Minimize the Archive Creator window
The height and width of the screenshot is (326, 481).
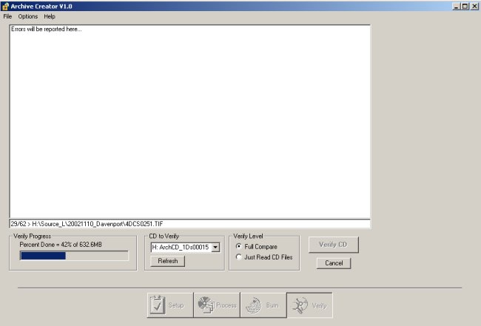[457, 6]
